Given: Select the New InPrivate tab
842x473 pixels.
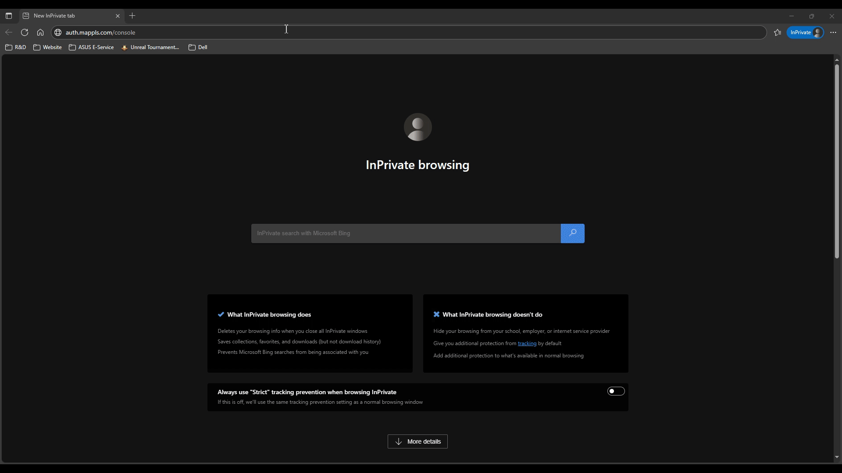Looking at the screenshot, I should 72,16.
